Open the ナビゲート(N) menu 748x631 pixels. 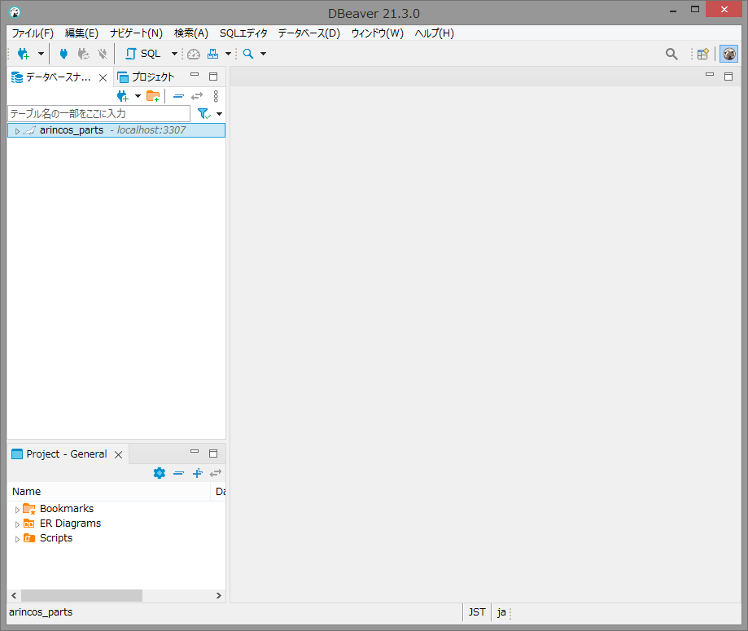137,33
